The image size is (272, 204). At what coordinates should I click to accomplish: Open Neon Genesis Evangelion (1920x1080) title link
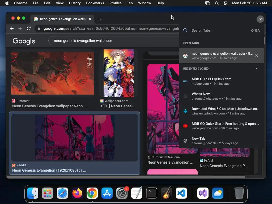pos(49,170)
